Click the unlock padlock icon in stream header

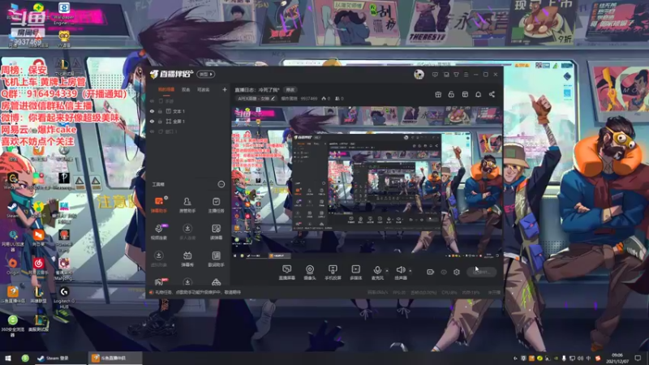[x=451, y=94]
